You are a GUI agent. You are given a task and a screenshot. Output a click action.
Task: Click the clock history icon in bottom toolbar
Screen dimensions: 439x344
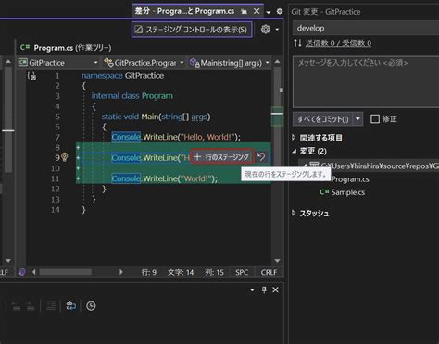pos(91,306)
